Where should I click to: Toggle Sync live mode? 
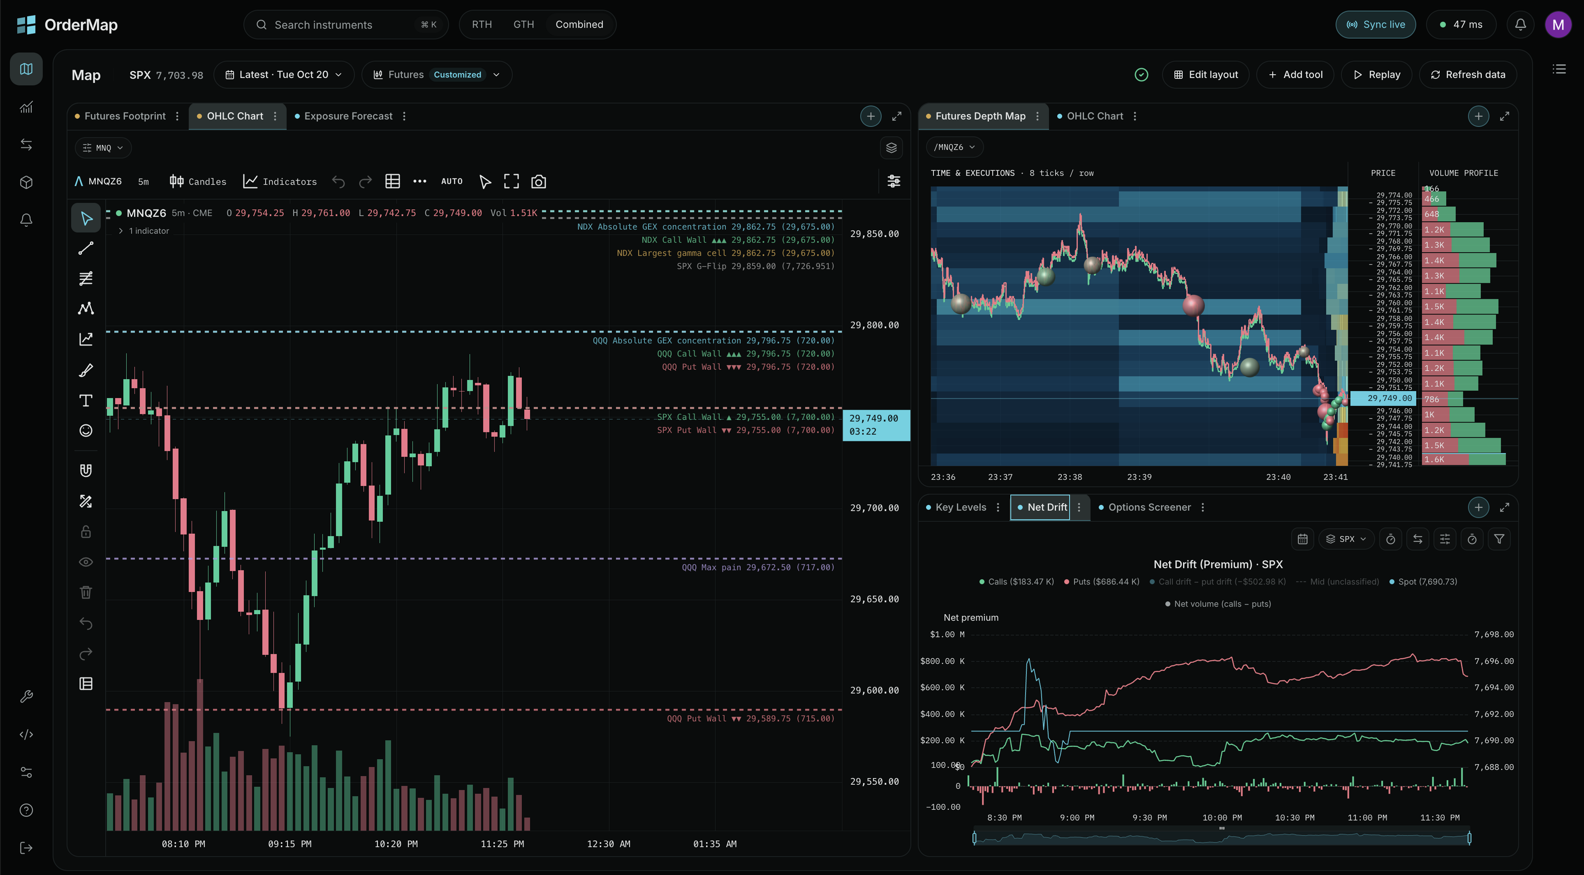pos(1376,25)
